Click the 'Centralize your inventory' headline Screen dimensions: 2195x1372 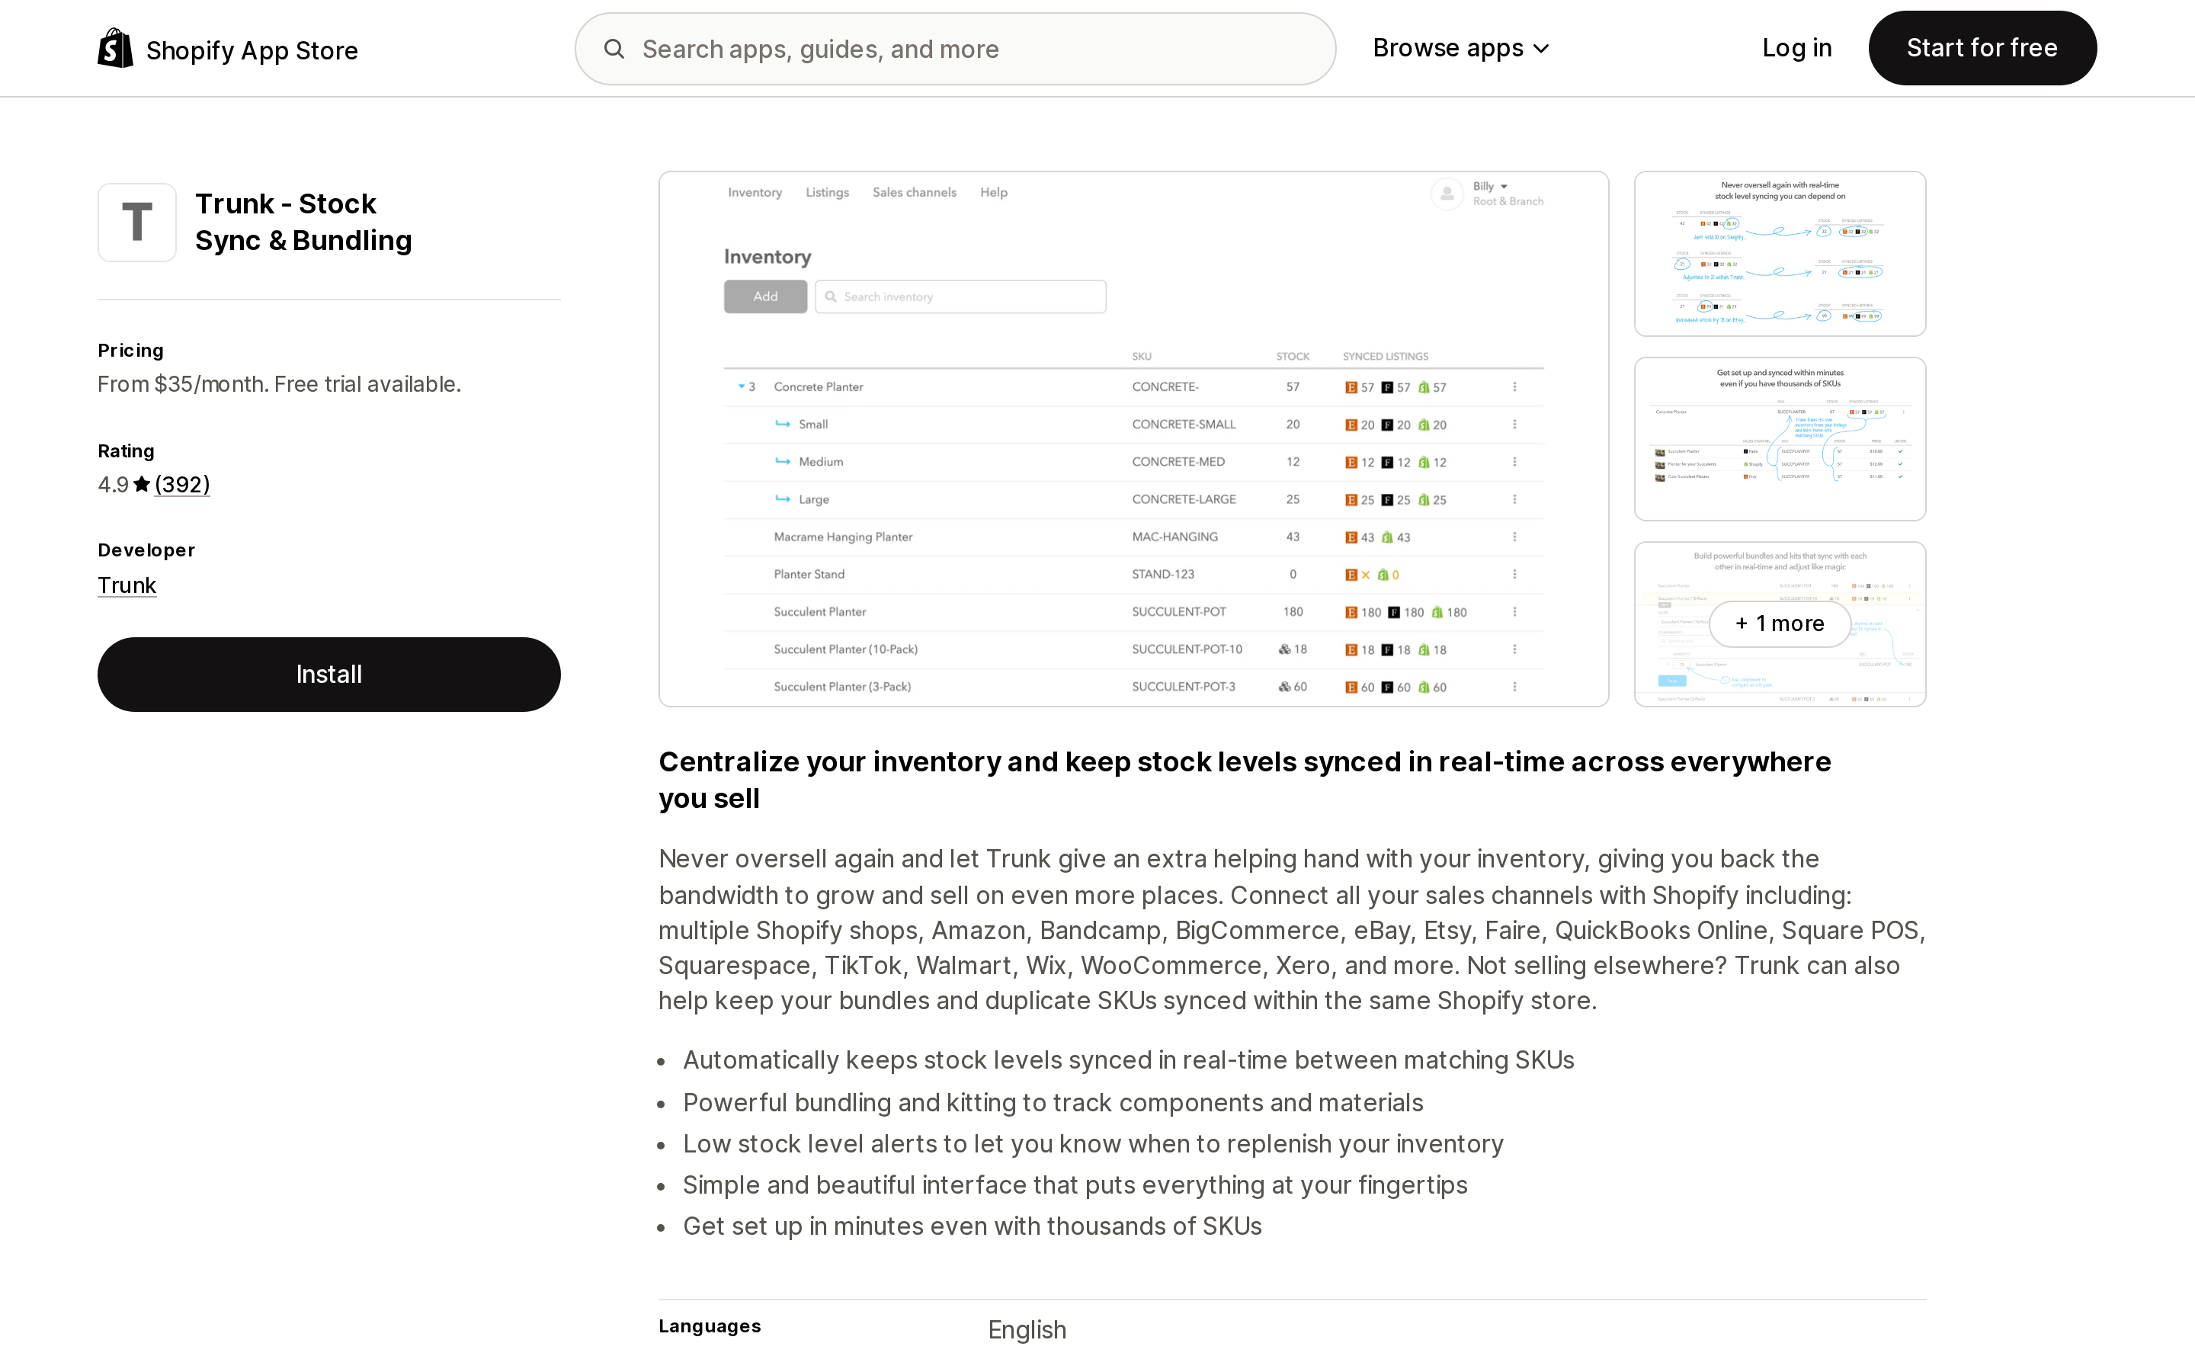click(1245, 781)
